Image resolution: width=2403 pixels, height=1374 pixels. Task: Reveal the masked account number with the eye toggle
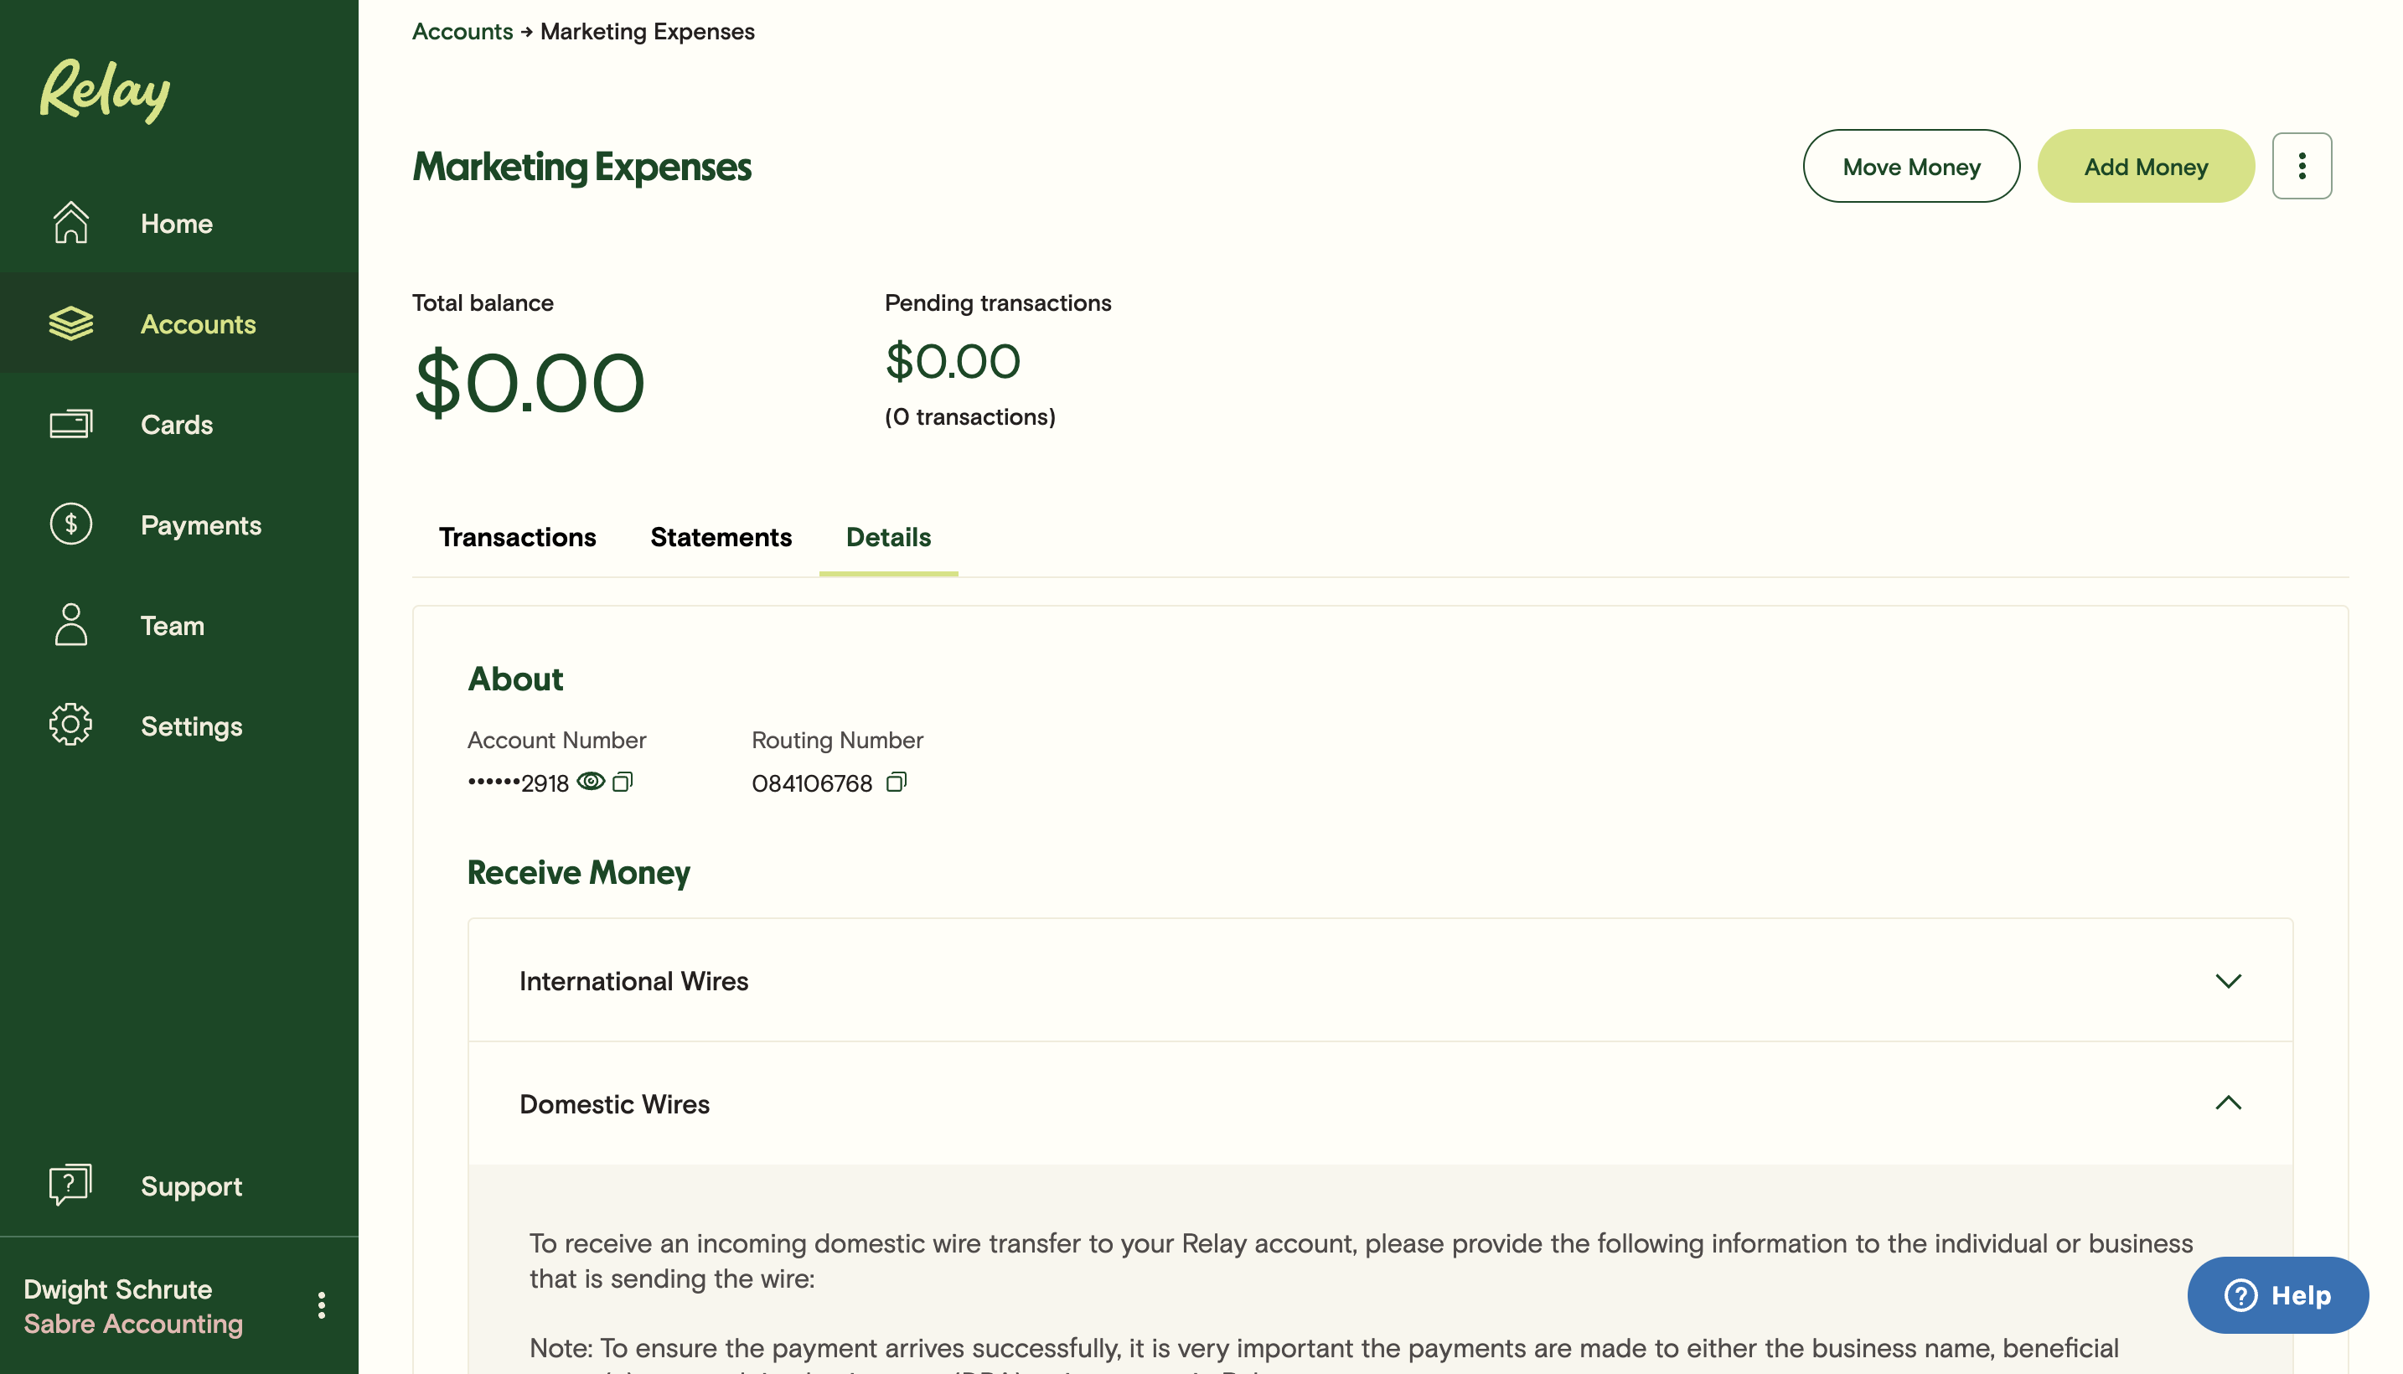pyautogui.click(x=592, y=781)
